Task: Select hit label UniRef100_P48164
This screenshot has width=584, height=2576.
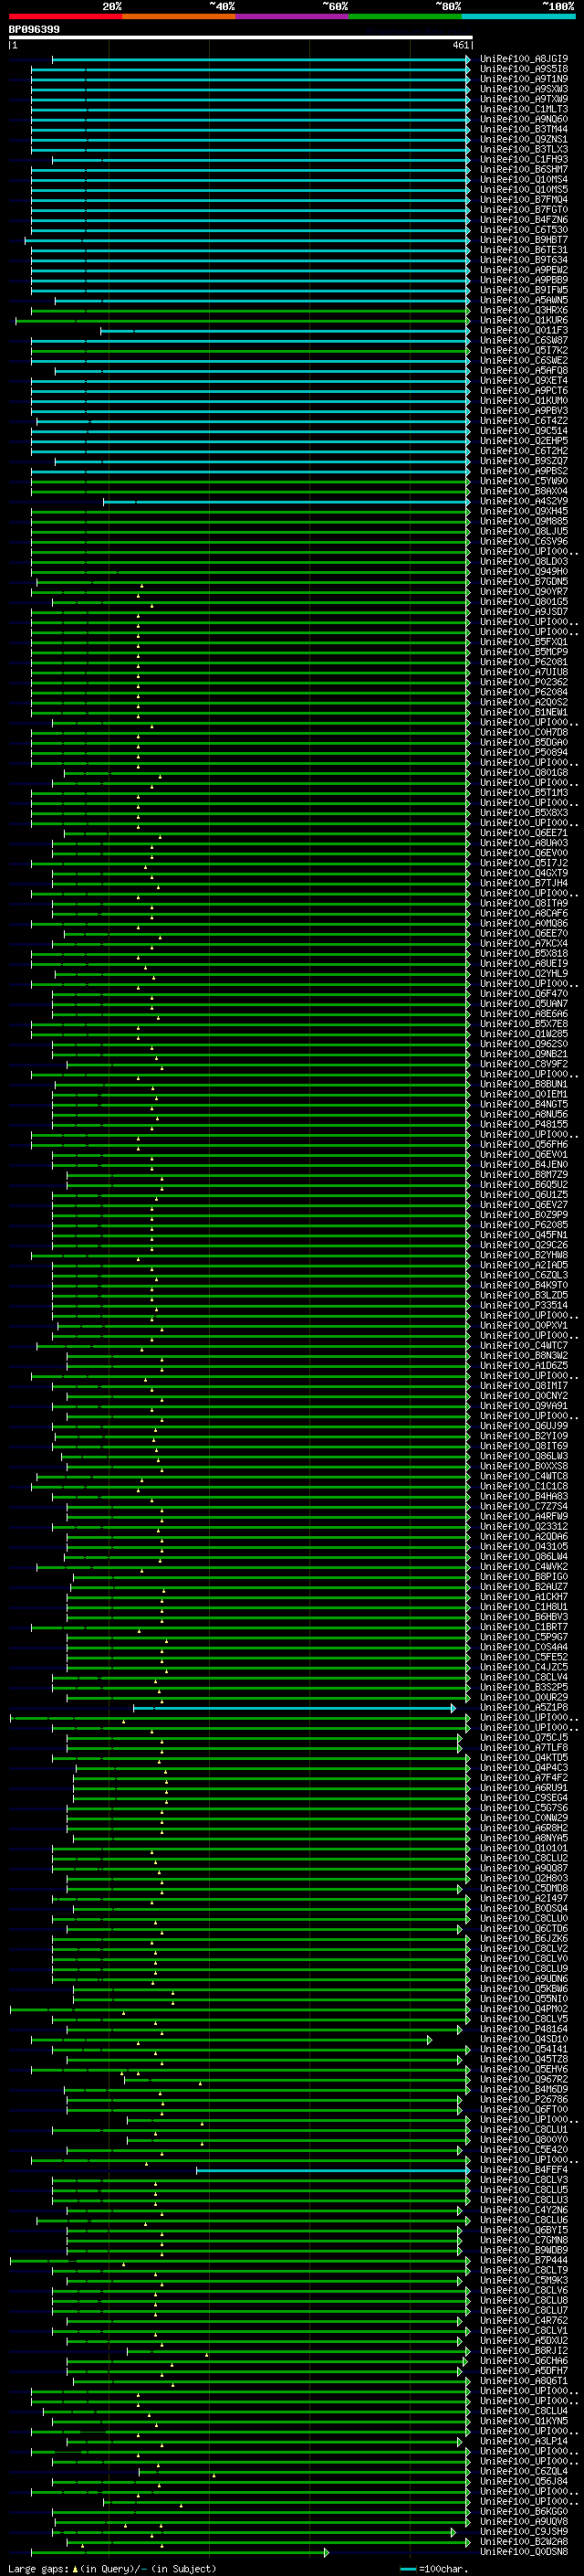Action: [523, 2030]
